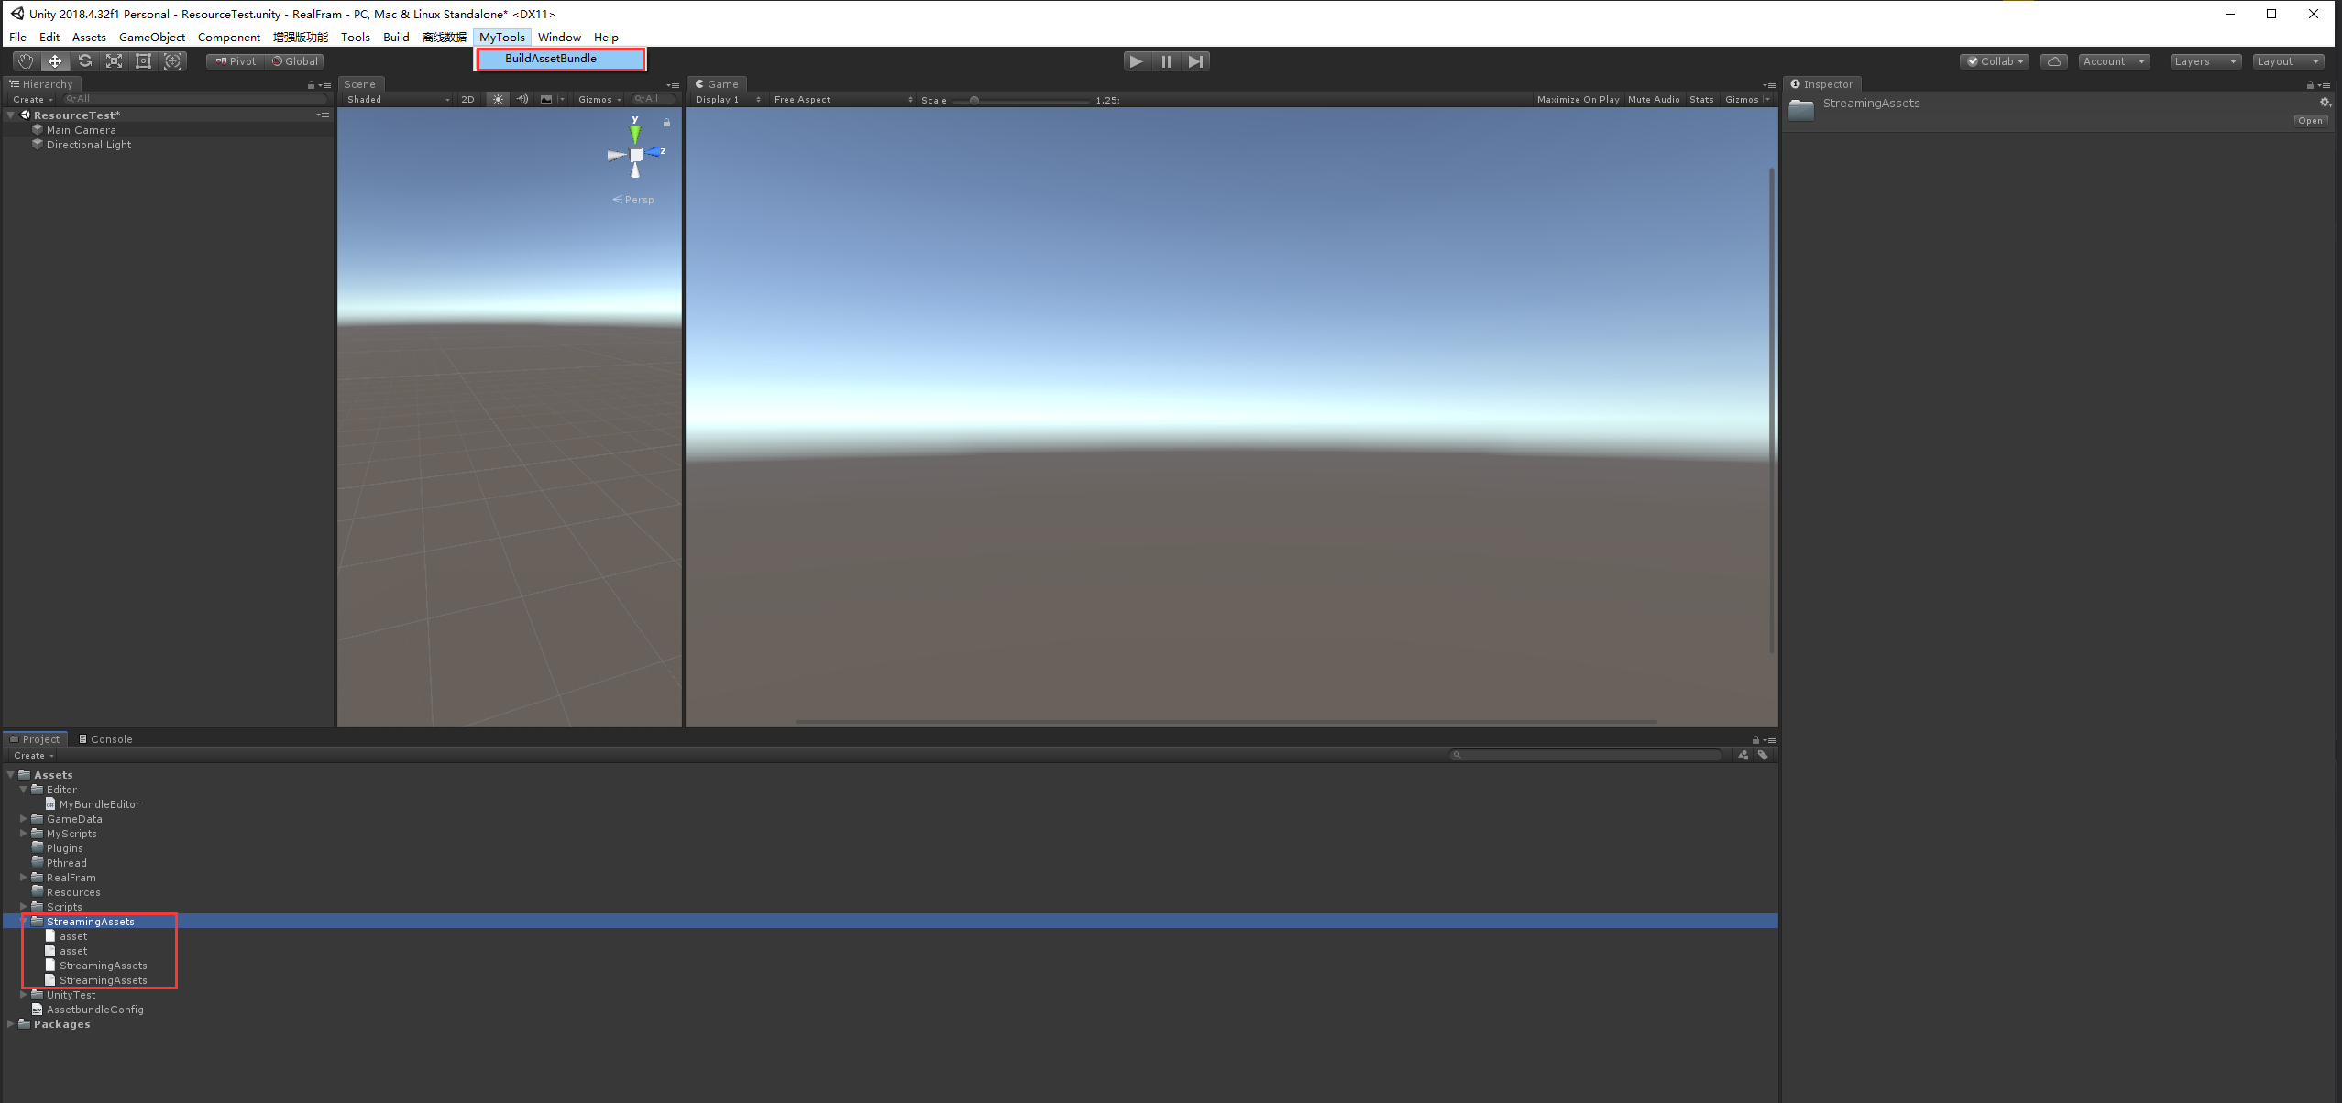Click BuildAssetBundle menu entry
The height and width of the screenshot is (1103, 2342).
551,59
